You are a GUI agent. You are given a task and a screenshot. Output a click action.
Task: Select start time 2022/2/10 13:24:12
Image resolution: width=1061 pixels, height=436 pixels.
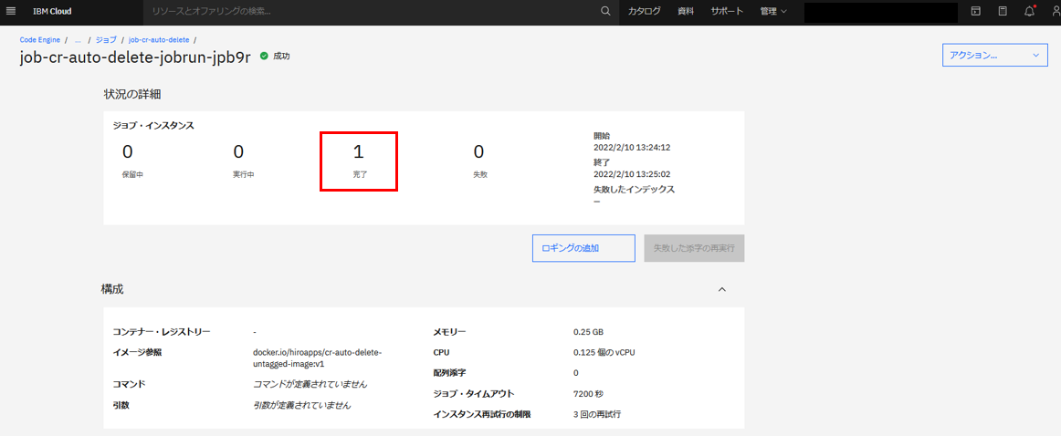point(631,147)
